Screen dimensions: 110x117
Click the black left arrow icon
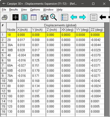tap(103, 17)
